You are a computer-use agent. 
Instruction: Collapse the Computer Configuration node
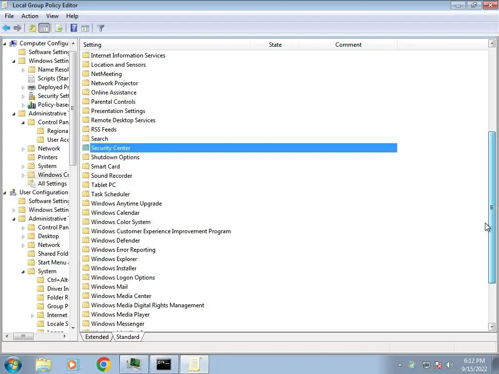[4, 43]
